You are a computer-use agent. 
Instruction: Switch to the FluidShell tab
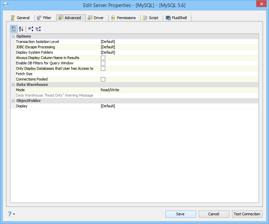[x=176, y=18]
